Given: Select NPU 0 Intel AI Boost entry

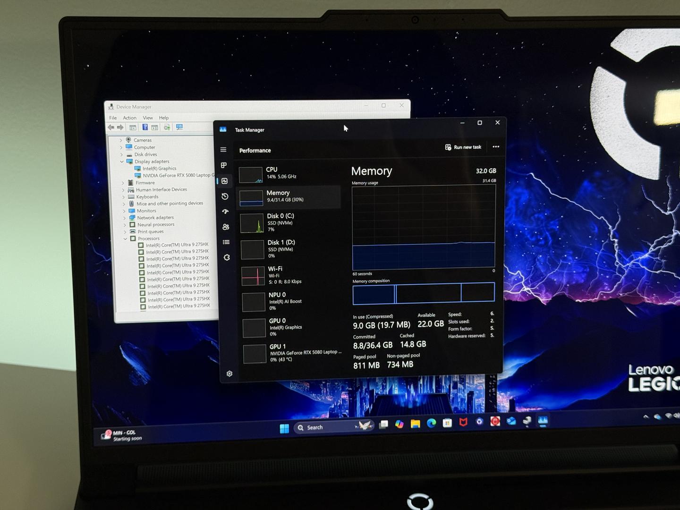Looking at the screenshot, I should pos(291,301).
